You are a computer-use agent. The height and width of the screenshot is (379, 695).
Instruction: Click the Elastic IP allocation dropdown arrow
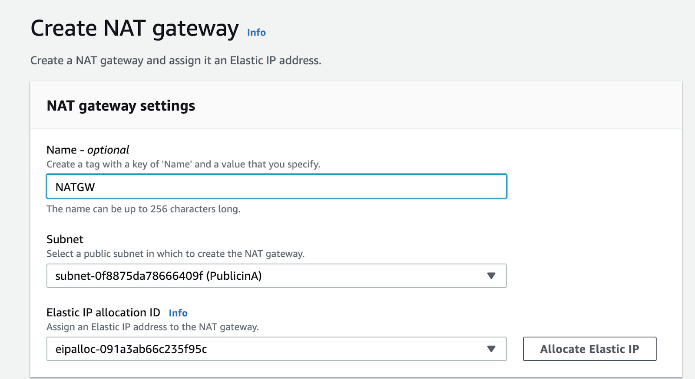(x=491, y=349)
